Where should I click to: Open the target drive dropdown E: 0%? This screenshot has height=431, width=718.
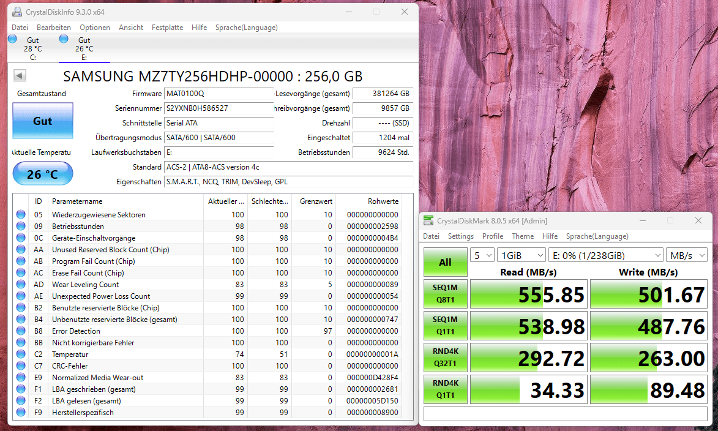pyautogui.click(x=606, y=255)
